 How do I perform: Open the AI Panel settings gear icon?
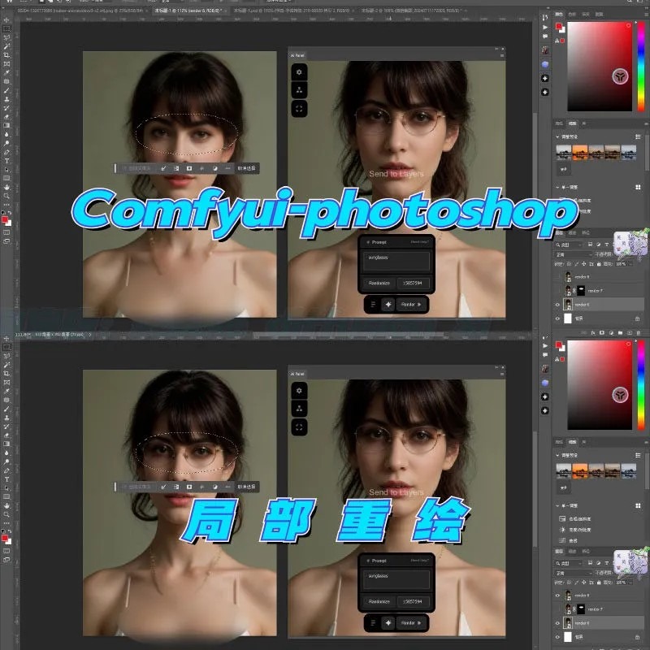pos(300,72)
